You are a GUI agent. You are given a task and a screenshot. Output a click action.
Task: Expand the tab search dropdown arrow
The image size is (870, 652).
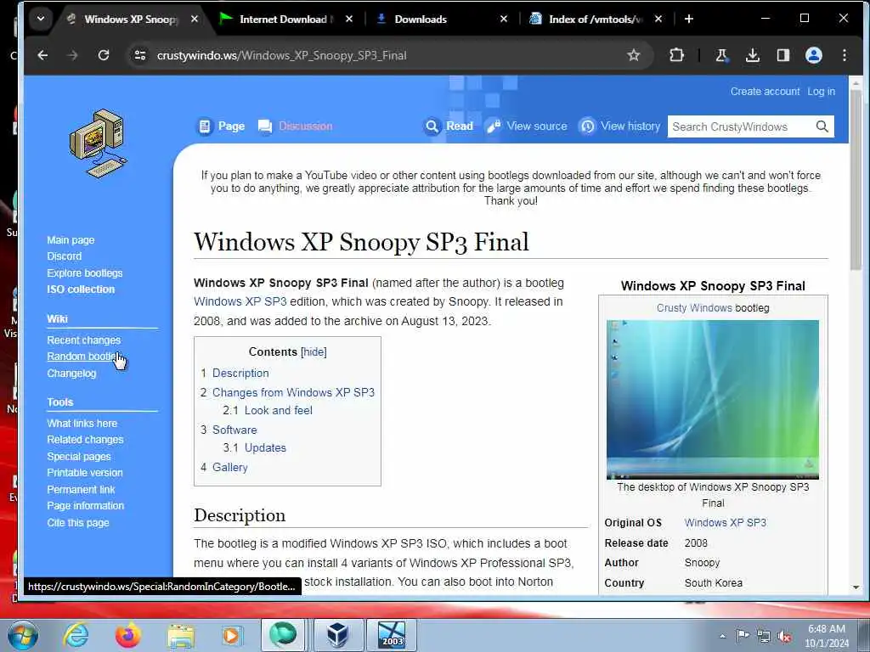[41, 19]
